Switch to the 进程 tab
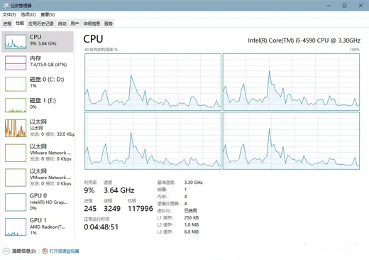The height and width of the screenshot is (260, 369). [x=7, y=23]
